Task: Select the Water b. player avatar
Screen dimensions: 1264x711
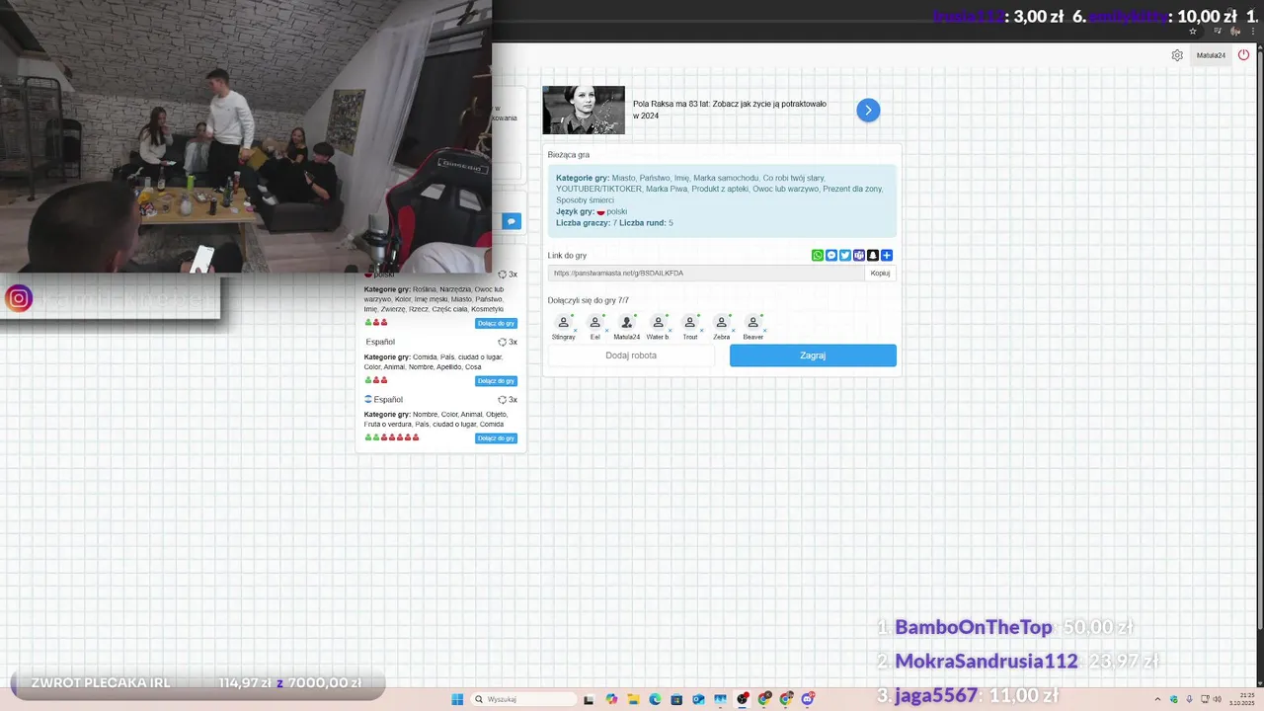Action: coord(658,322)
